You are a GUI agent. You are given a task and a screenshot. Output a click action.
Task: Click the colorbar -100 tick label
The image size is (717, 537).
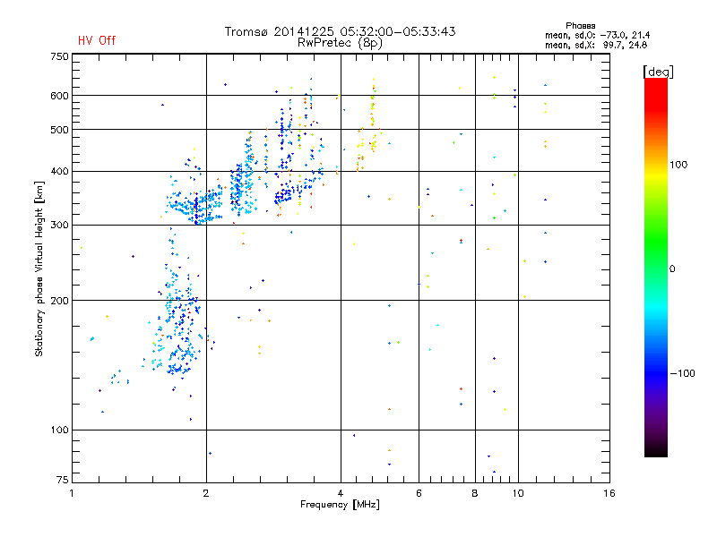pos(682,373)
